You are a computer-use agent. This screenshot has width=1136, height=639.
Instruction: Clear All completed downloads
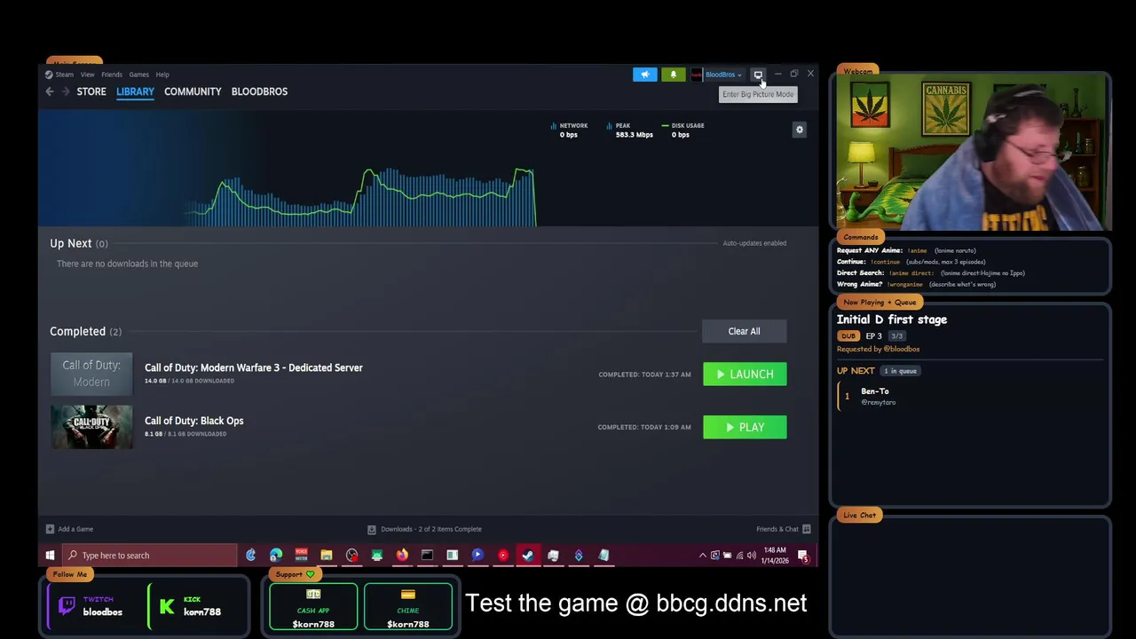[x=744, y=331]
